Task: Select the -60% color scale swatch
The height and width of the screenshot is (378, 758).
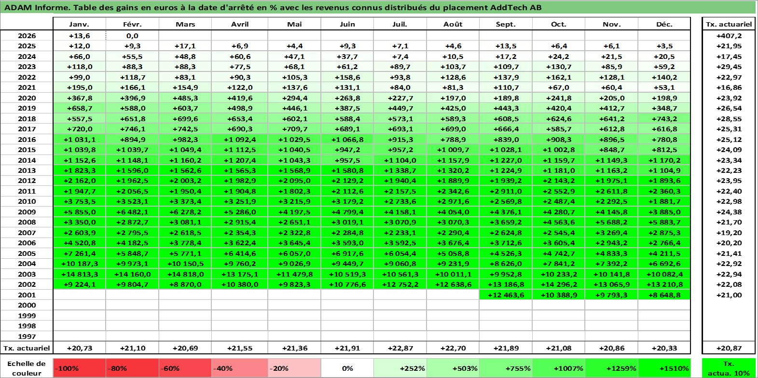Action: point(185,368)
